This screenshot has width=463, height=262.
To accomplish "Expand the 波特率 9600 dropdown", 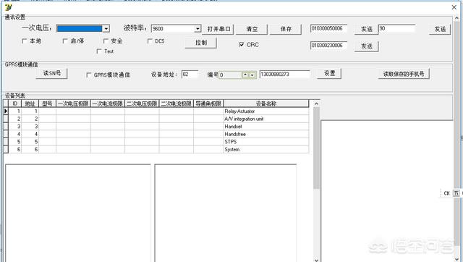I will coord(197,29).
